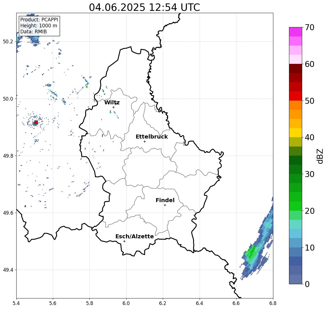The image size is (327, 309).
Task: Click the colorbar tick label 60
Action: point(310,64)
